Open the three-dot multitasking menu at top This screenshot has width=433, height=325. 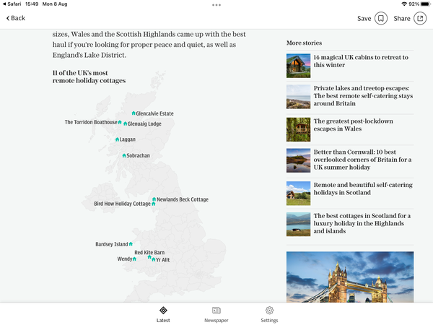pos(216,5)
